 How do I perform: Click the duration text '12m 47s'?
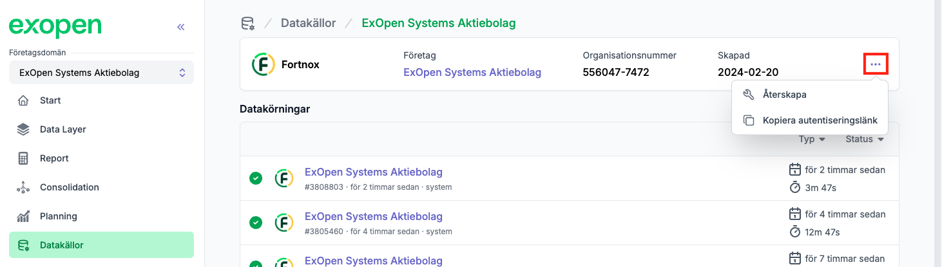[x=823, y=232]
